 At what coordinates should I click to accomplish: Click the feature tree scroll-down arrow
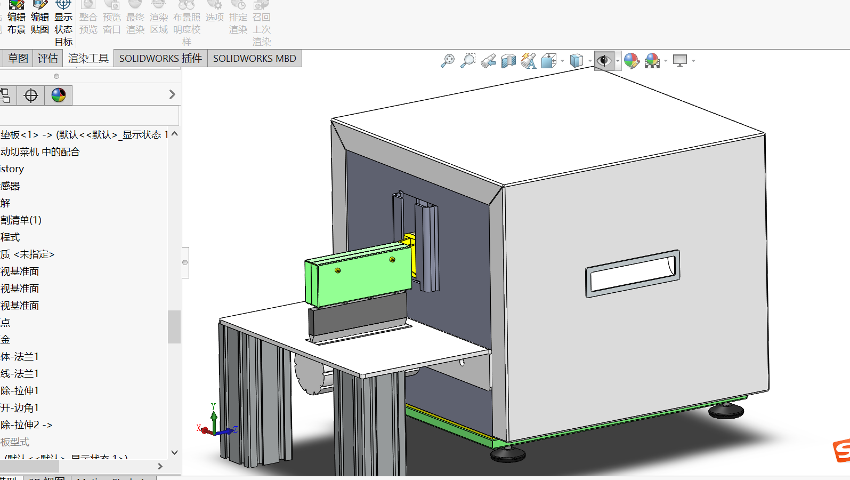(174, 452)
